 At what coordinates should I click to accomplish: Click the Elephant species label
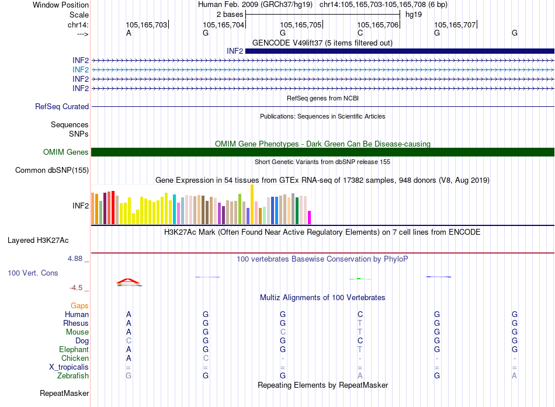tap(74, 349)
